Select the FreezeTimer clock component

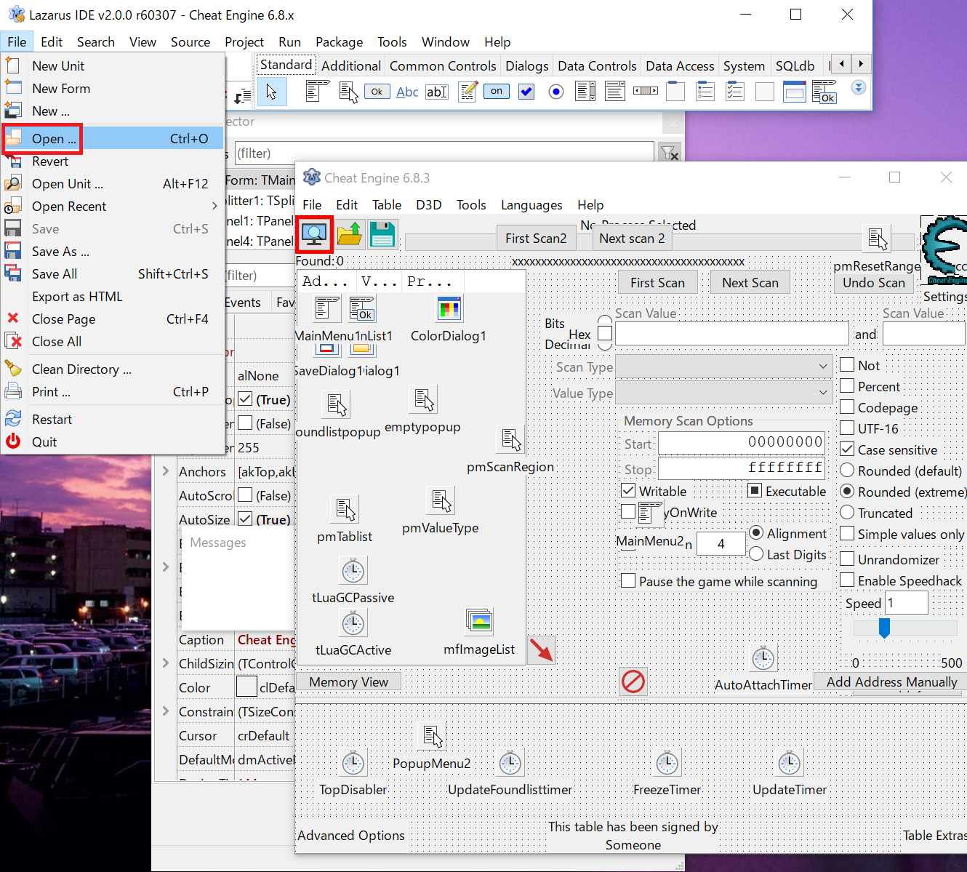(667, 763)
